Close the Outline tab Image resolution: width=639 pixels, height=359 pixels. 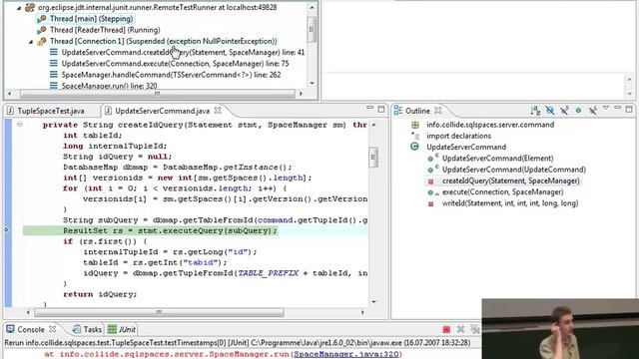[x=437, y=111]
